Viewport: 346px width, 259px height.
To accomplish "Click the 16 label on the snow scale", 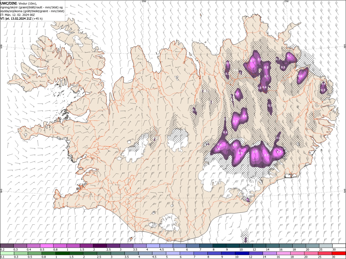I will point(281,250).
